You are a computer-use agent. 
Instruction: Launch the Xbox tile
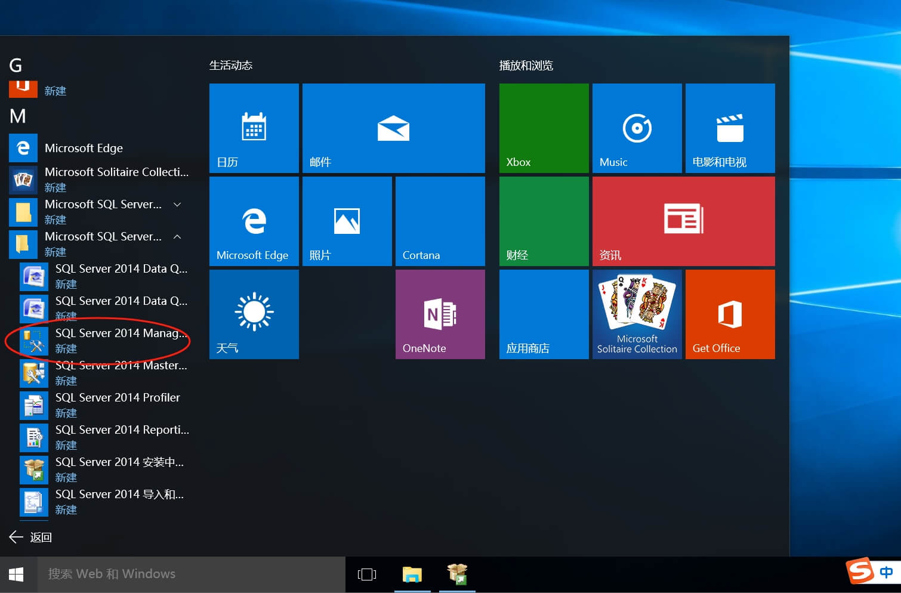tap(544, 128)
